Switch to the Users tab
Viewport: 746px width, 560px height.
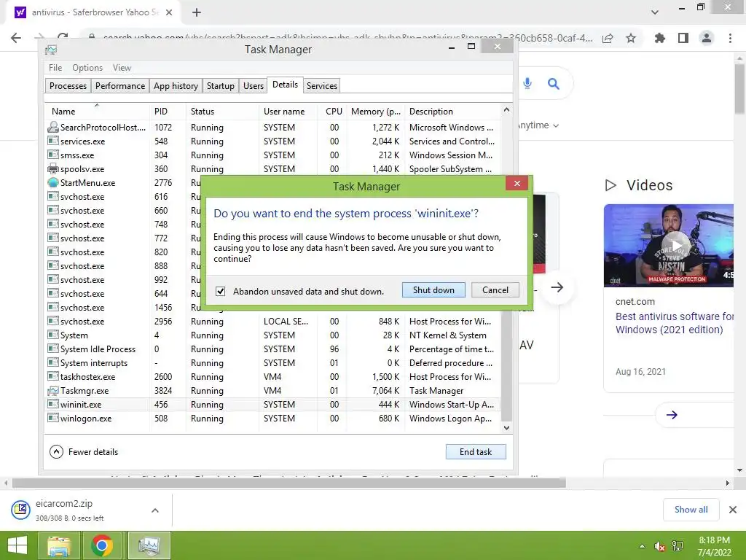pyautogui.click(x=253, y=86)
